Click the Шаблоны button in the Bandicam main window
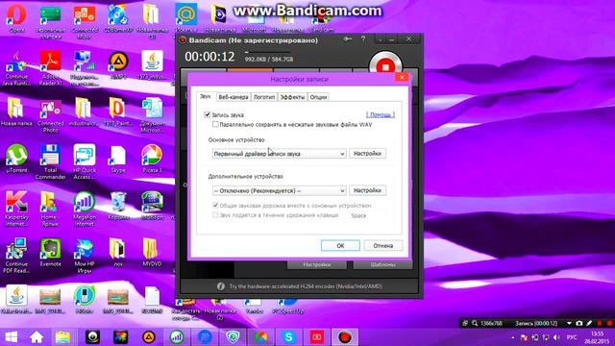The height and width of the screenshot is (346, 615). [382, 265]
